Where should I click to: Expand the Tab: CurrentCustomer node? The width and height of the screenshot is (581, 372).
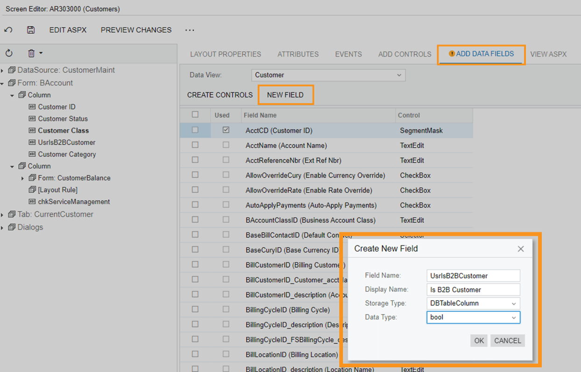(x=2, y=215)
